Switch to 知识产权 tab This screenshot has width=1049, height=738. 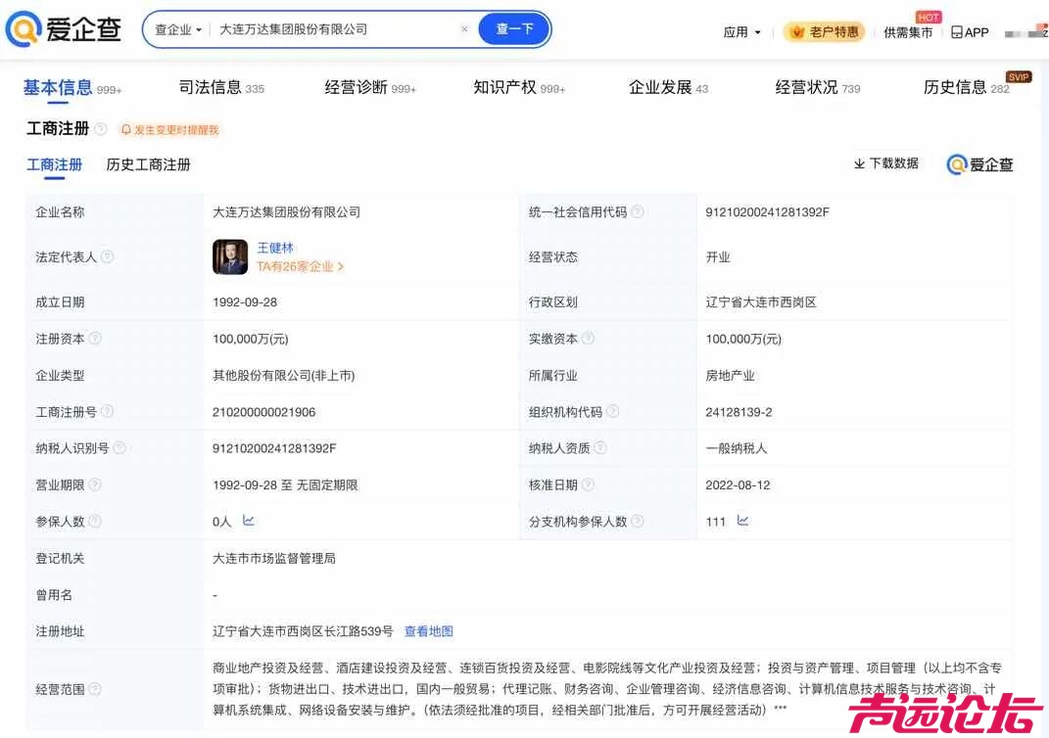519,87
